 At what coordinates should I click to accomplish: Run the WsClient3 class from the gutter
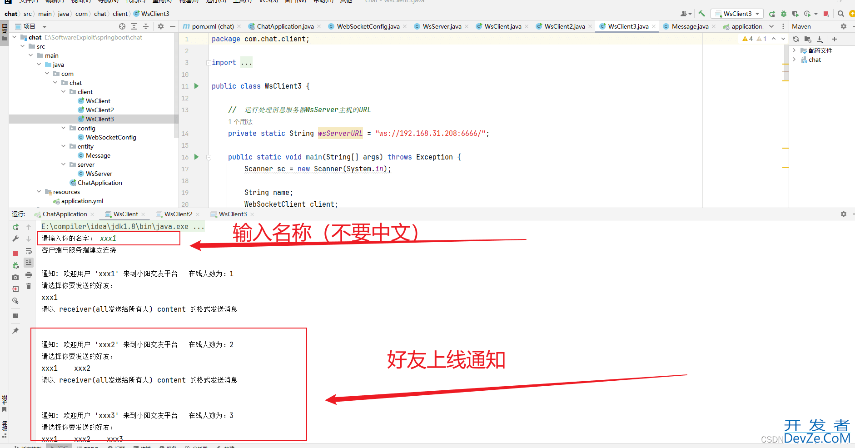[x=197, y=86]
